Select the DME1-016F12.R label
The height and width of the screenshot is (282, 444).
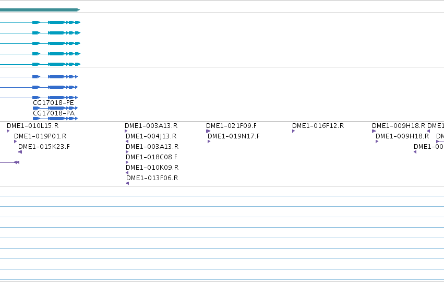318,125
